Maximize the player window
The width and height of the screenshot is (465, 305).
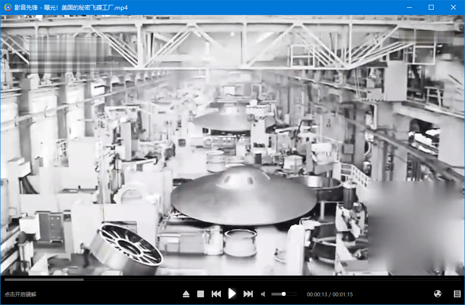click(x=431, y=8)
